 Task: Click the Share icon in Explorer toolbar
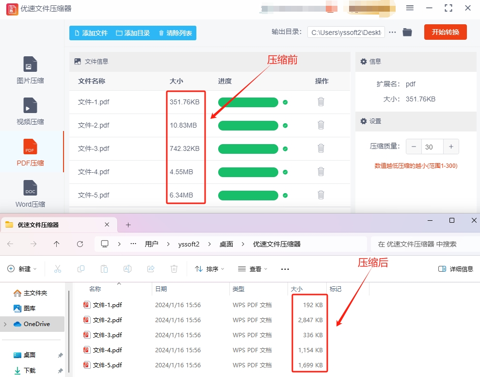[151, 269]
